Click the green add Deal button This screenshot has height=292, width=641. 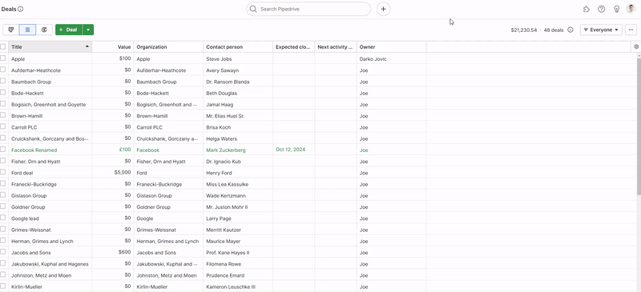(x=69, y=30)
